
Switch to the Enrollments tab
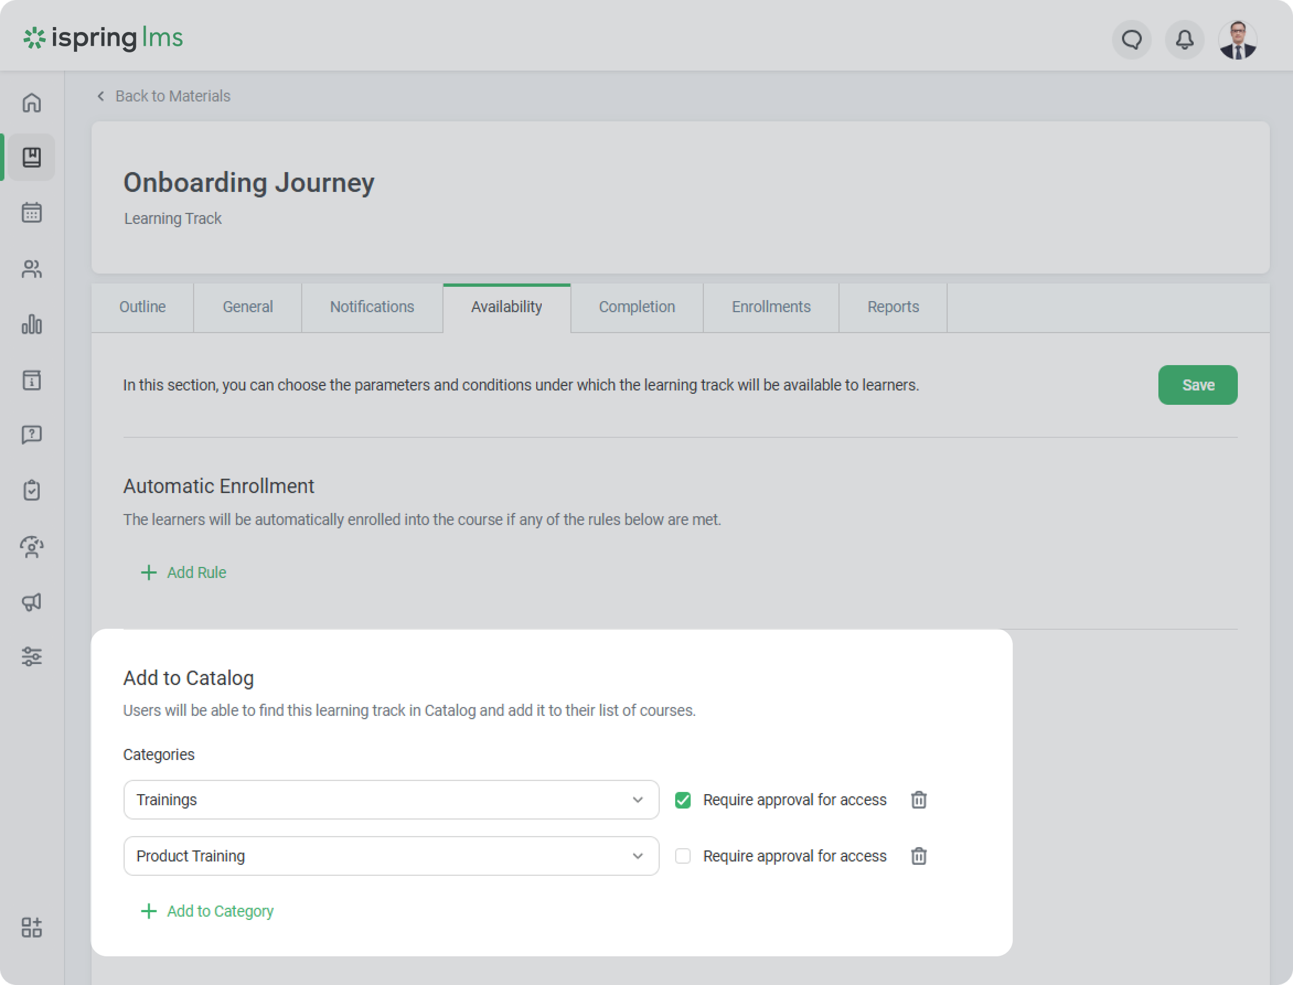pyautogui.click(x=771, y=307)
